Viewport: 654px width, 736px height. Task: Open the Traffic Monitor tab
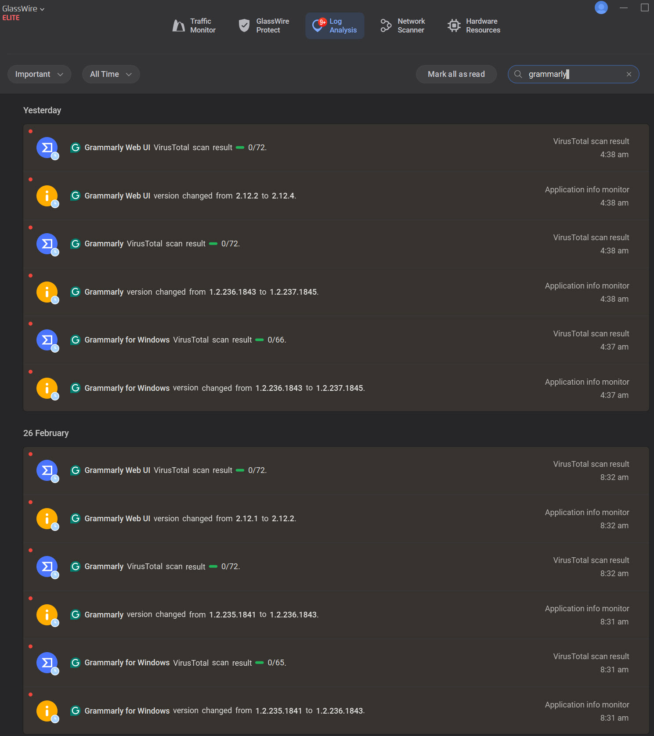194,26
